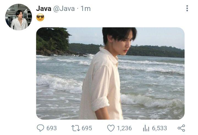Image resolution: width=198 pixels, height=135 pixels.
Task: Open the three-dot more options menu
Action: tap(187, 8)
